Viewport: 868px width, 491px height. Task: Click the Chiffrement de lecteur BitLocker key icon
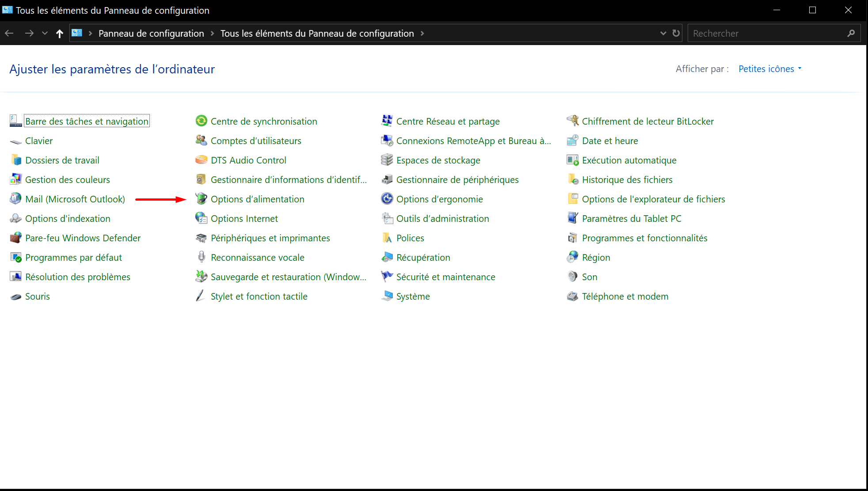coord(572,121)
